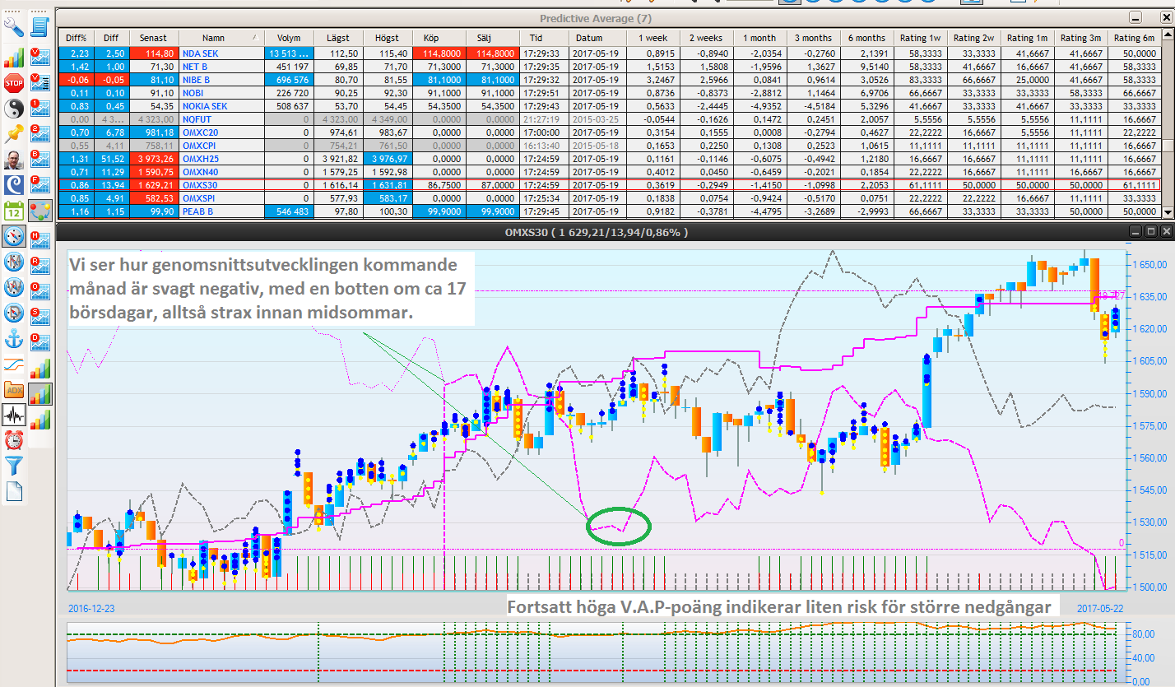Open the blue funnel filter icon
The image size is (1175, 687).
click(14, 466)
